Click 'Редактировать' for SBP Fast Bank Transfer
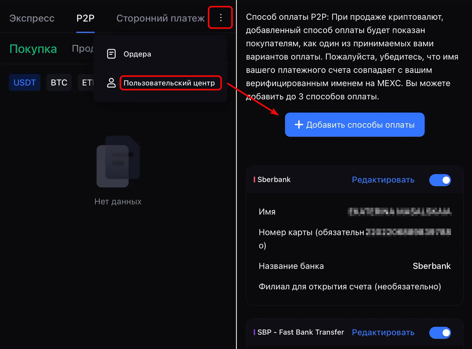The height and width of the screenshot is (349, 472). pos(383,333)
